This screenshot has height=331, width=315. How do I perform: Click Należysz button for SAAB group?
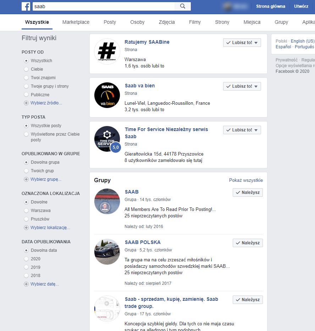point(248,192)
